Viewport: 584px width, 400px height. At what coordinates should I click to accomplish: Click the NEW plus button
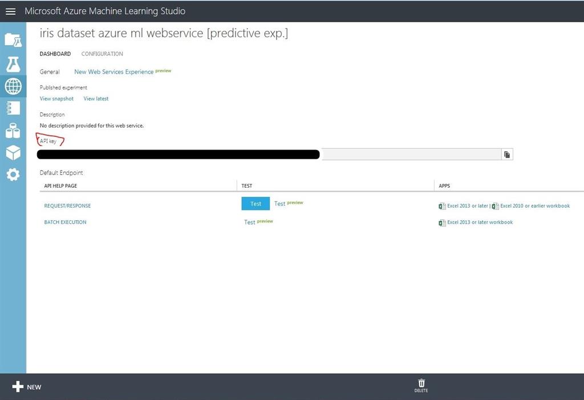point(26,387)
